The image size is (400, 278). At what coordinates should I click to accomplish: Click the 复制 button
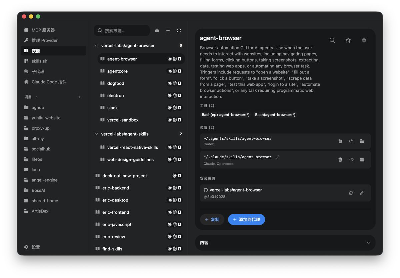pos(212,219)
